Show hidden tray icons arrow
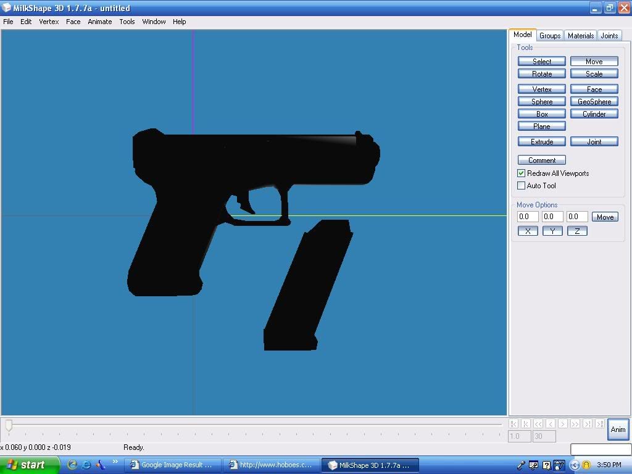Image resolution: width=632 pixels, height=474 pixels. click(x=575, y=465)
